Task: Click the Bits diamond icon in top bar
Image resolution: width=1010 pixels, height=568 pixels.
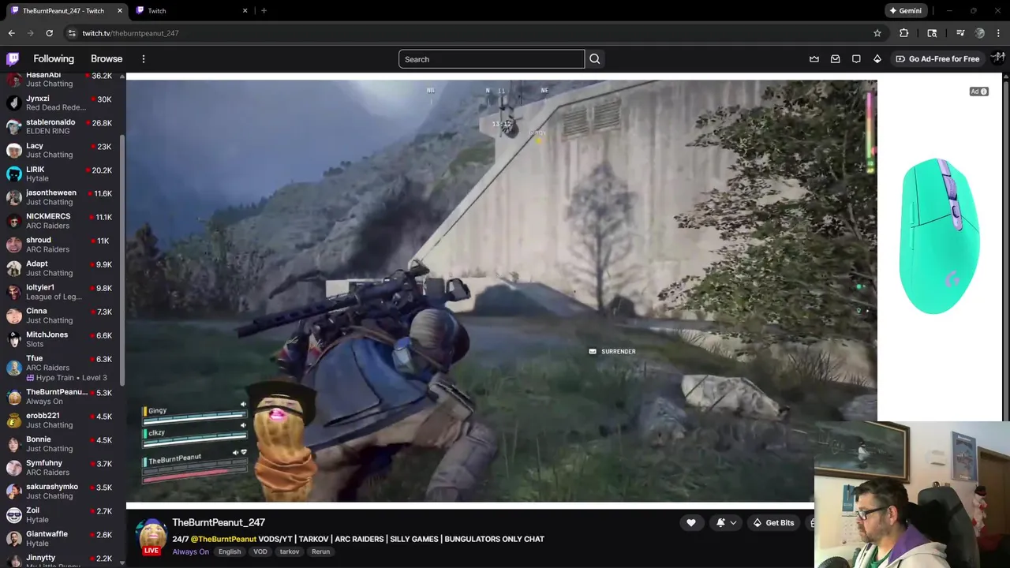Action: click(x=877, y=58)
